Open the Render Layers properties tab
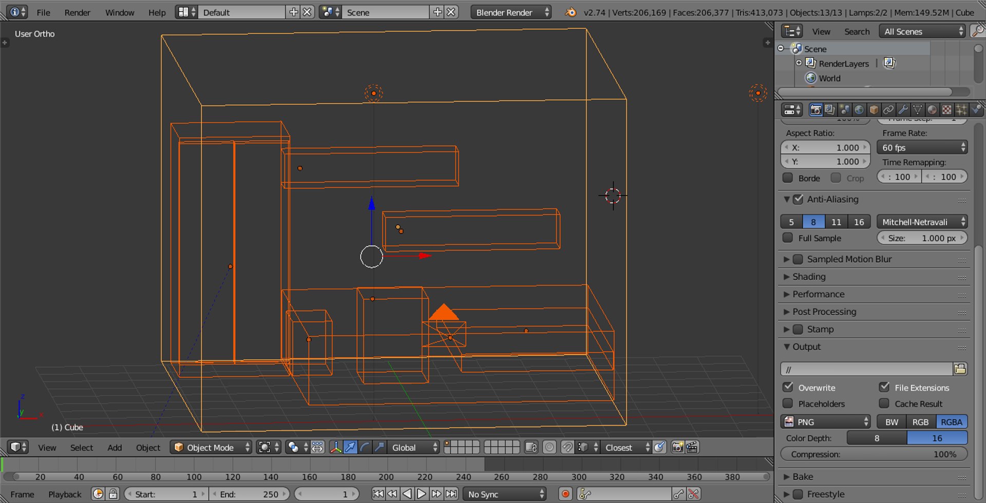This screenshot has width=986, height=503. pos(829,110)
